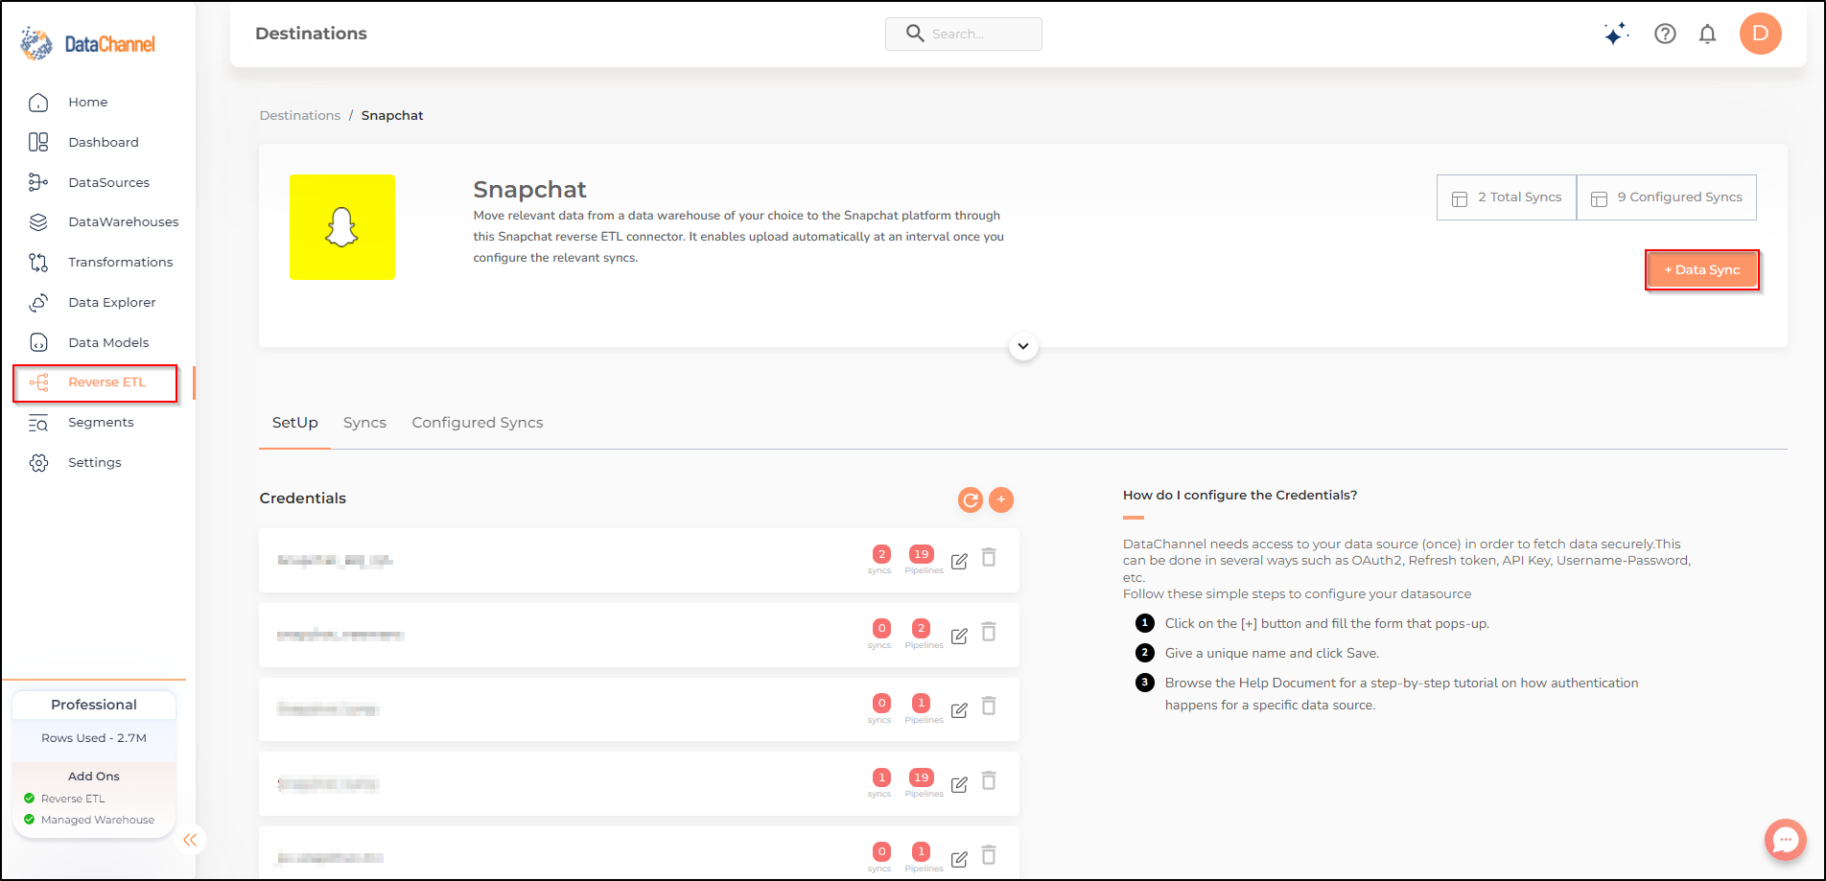Image resolution: width=1826 pixels, height=881 pixels.
Task: Click the second credential's 2 pipelines badge
Action: tap(921, 629)
